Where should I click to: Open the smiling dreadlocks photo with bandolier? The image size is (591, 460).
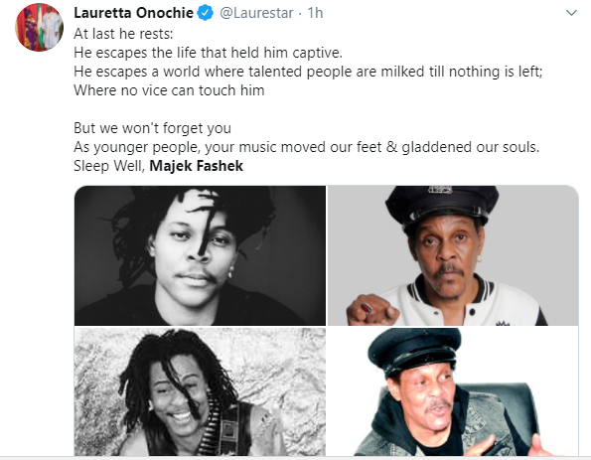click(200, 391)
